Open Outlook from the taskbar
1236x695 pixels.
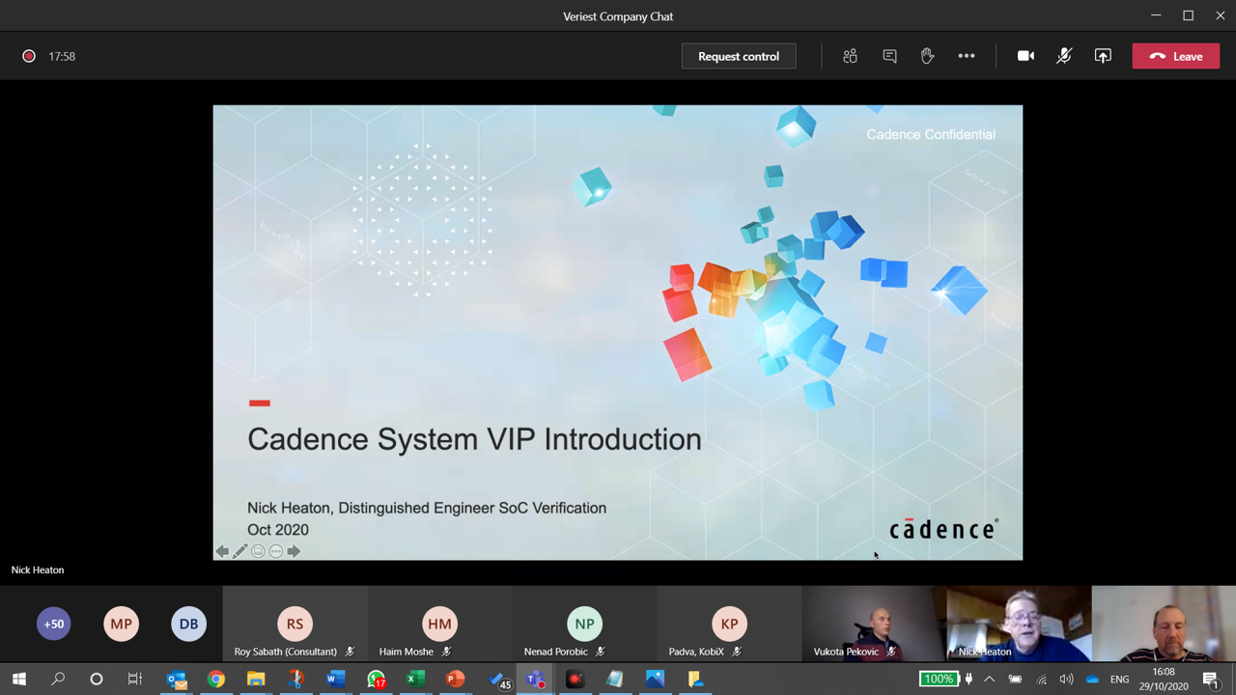pos(176,679)
